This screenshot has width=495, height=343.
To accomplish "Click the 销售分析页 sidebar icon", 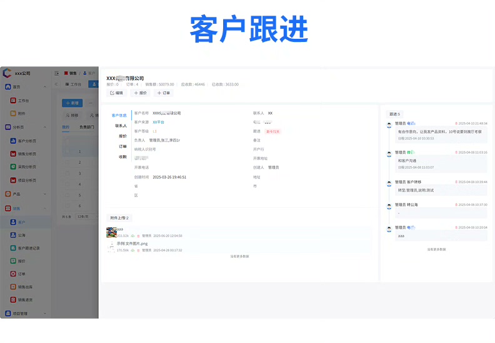I will click(x=13, y=153).
